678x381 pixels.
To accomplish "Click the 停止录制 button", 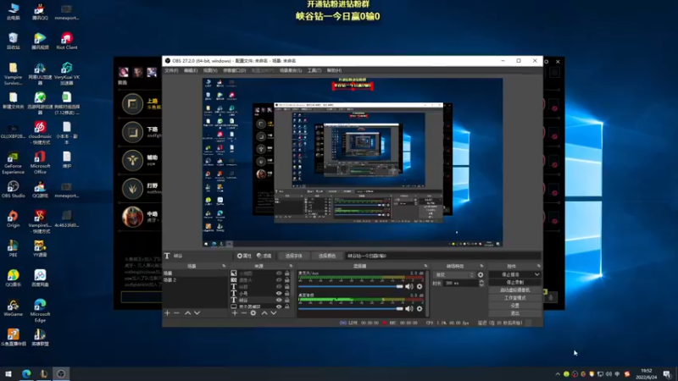I will pyautogui.click(x=515, y=283).
